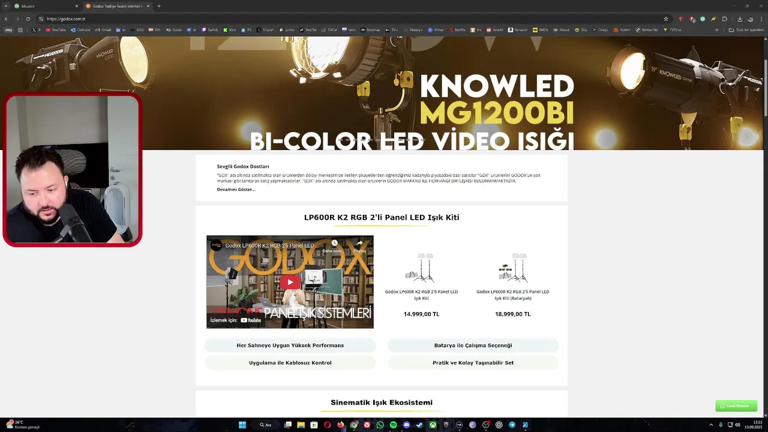
Task: Open the Windows Start menu
Action: [x=242, y=425]
